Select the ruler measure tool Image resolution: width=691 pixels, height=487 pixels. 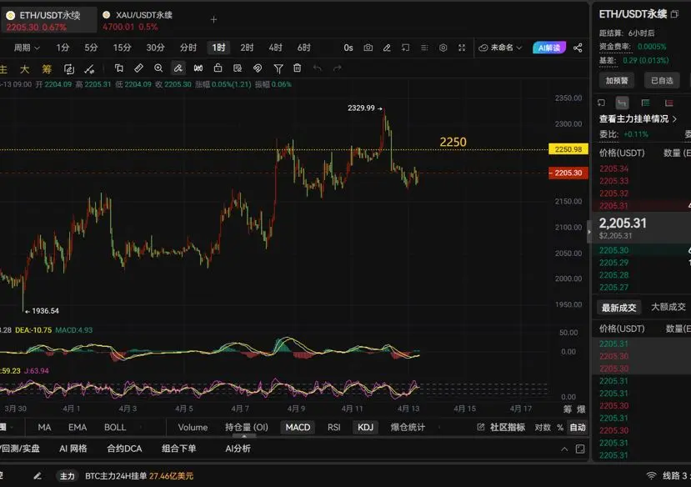tap(138, 68)
